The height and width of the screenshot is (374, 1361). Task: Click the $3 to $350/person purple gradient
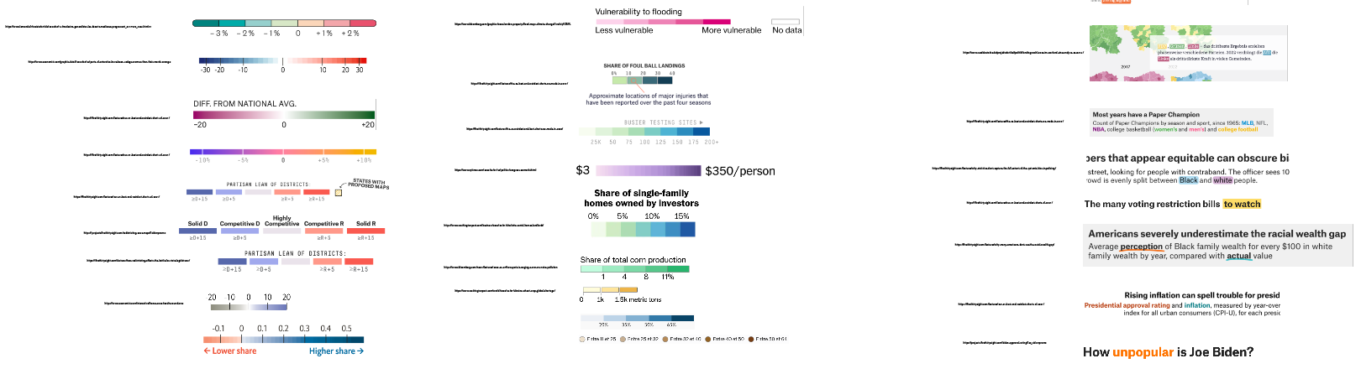tap(648, 170)
